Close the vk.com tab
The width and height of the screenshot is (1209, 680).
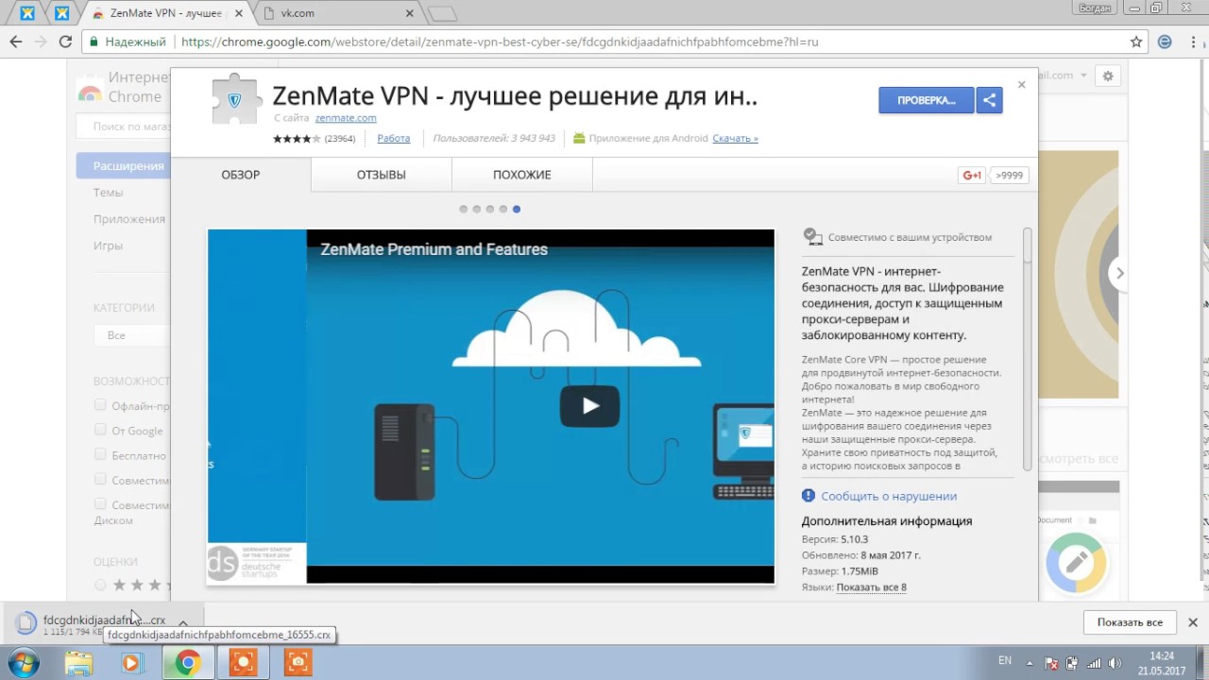pyautogui.click(x=410, y=13)
